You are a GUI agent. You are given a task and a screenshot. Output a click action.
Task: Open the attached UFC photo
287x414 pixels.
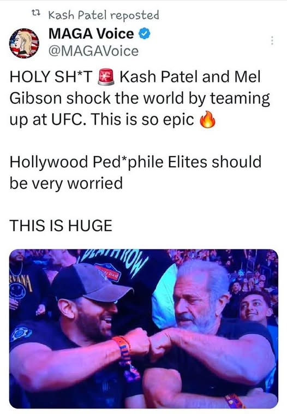click(x=143, y=328)
